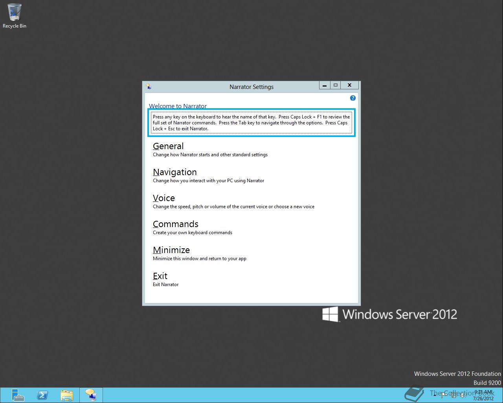Open Windows PowerShell from the taskbar
The image size is (503, 403).
click(x=42, y=395)
